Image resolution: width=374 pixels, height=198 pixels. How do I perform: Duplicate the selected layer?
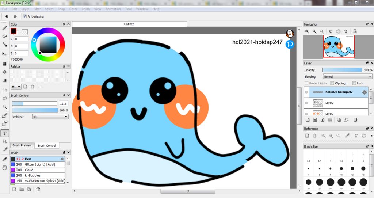(x=339, y=120)
